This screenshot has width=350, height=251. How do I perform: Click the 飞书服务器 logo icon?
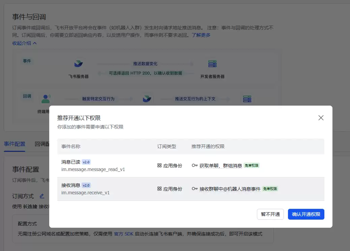pos(78,64)
